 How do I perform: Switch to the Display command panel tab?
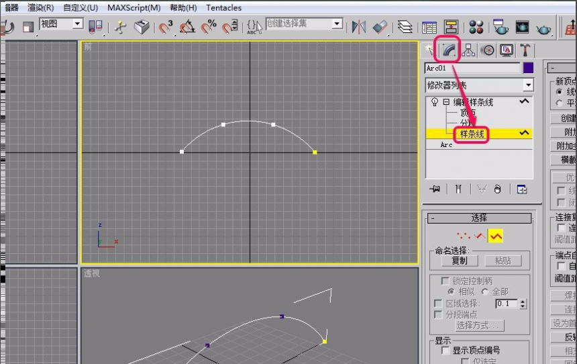point(507,50)
